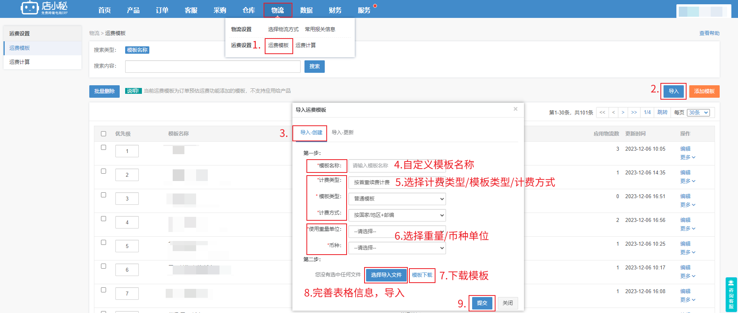Expand 更多 for the 2023-12-06 14:35 row

click(x=688, y=181)
